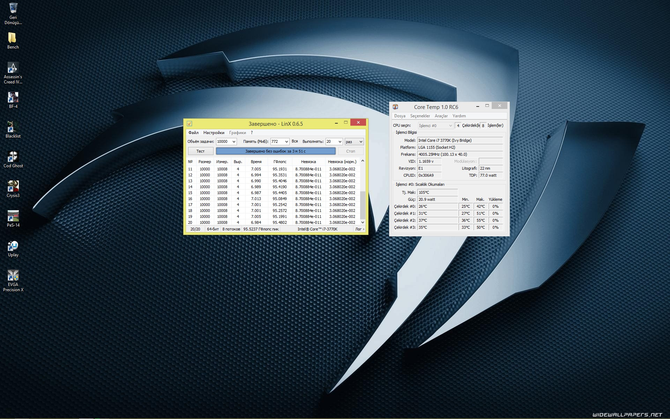The image size is (670, 419).
Task: Click the completed progress bar in LinX
Action: point(275,151)
